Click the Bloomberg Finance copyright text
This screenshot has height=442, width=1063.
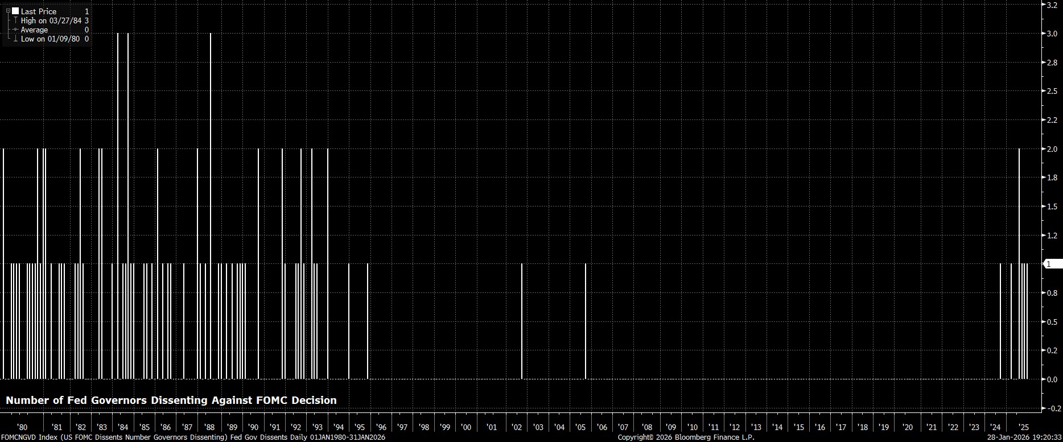tap(686, 437)
